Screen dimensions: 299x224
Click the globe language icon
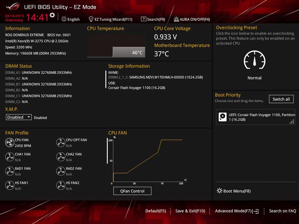[64, 19]
